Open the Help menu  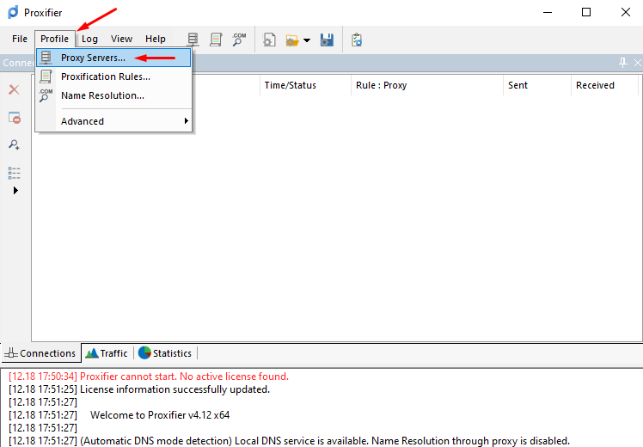(156, 39)
